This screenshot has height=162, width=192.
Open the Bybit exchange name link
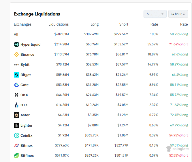25,65
